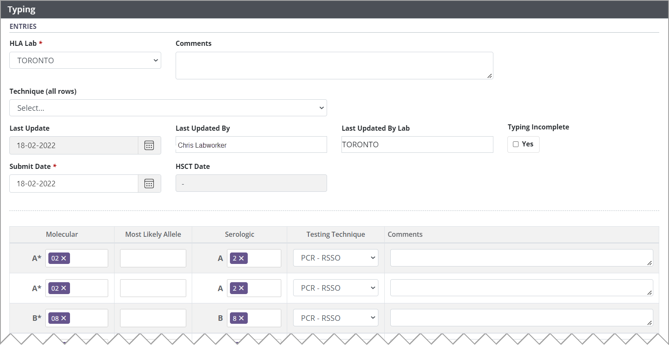Screen dimensions: 669x345
Task: Click the top Comments text area
Action: (334, 65)
